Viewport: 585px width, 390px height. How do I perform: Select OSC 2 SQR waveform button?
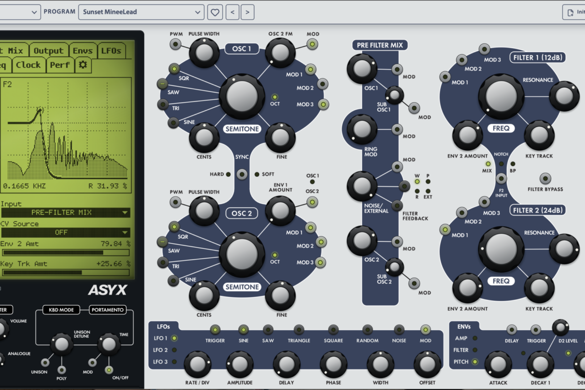click(x=174, y=227)
